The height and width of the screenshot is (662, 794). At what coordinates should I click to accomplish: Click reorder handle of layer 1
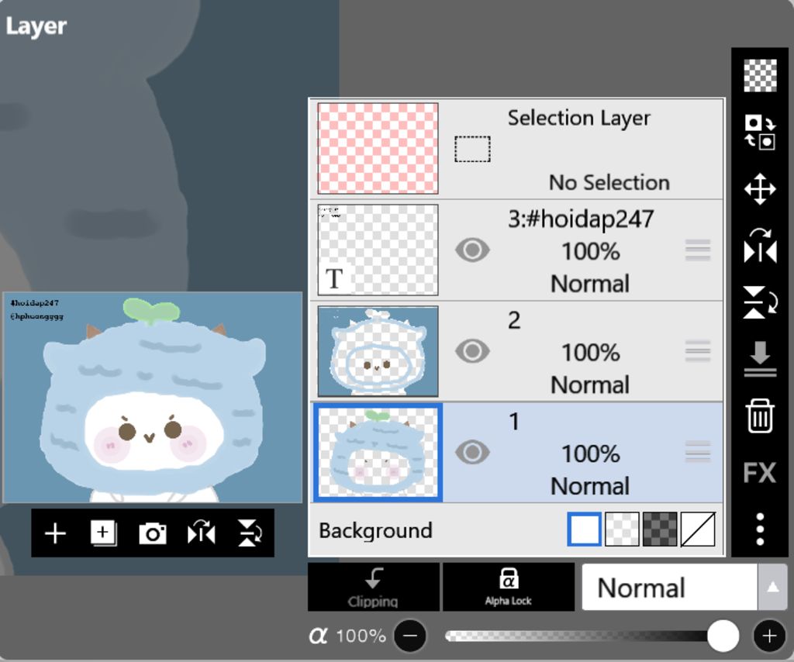698,453
